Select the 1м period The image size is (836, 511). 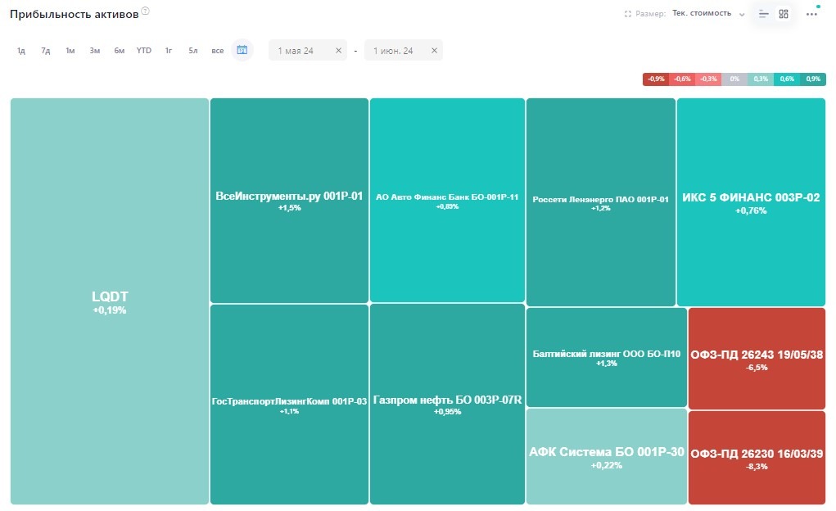pos(70,51)
